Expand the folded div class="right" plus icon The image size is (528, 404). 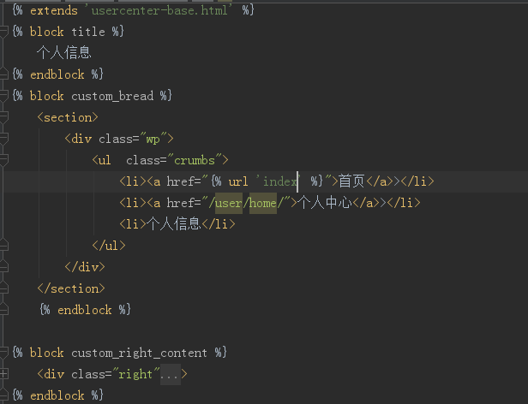pyautogui.click(x=3, y=374)
